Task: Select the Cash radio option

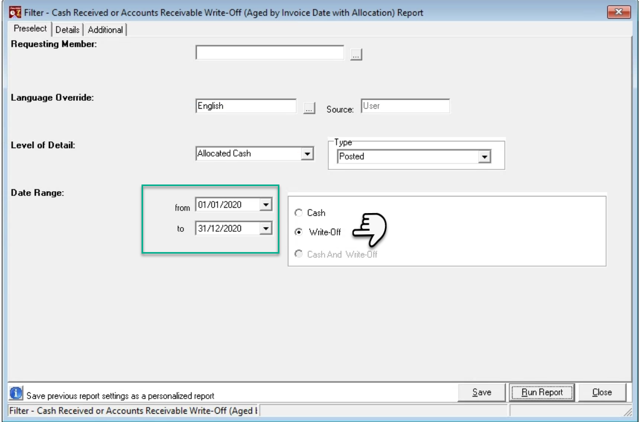Action: click(x=299, y=213)
